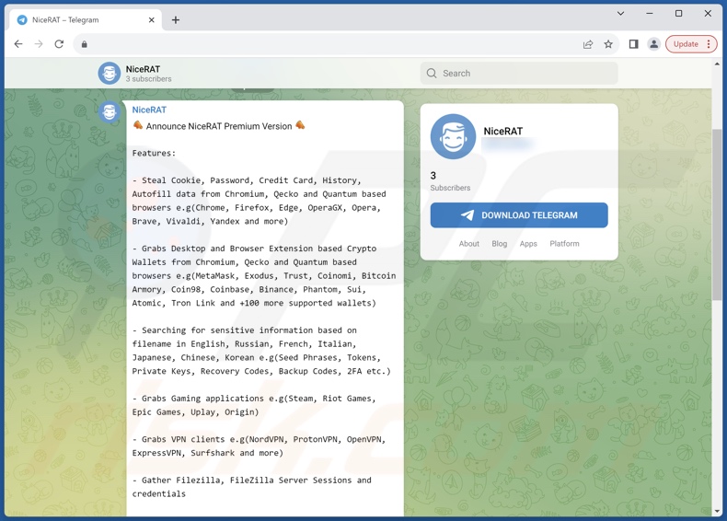
Task: Click the '3 subscribers' text in header
Action: (148, 79)
